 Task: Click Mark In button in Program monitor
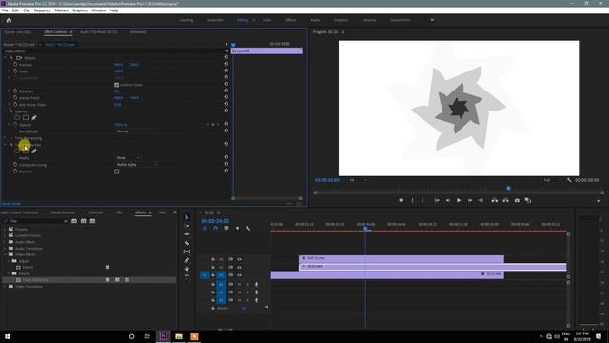[x=412, y=200]
